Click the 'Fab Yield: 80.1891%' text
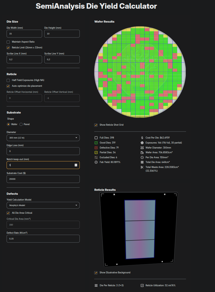This screenshot has height=292, width=215. pyautogui.click(x=110, y=162)
